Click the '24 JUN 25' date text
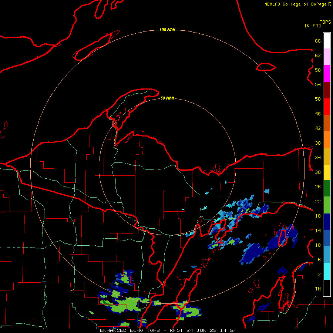The height and width of the screenshot is (333, 333). (x=201, y=330)
